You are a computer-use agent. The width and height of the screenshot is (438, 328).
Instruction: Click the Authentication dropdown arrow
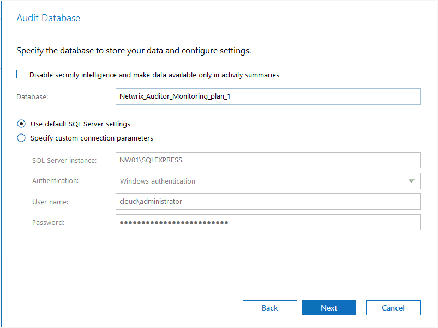point(411,181)
